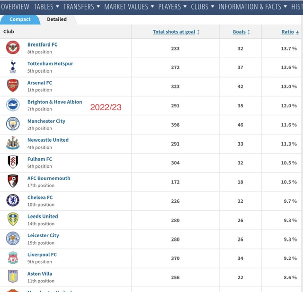The image size is (303, 292).
Task: Go to the OVERVIEW menu item
Action: click(x=15, y=7)
